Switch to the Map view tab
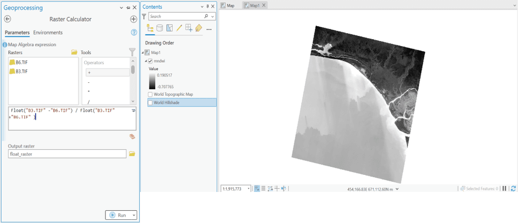 click(228, 5)
